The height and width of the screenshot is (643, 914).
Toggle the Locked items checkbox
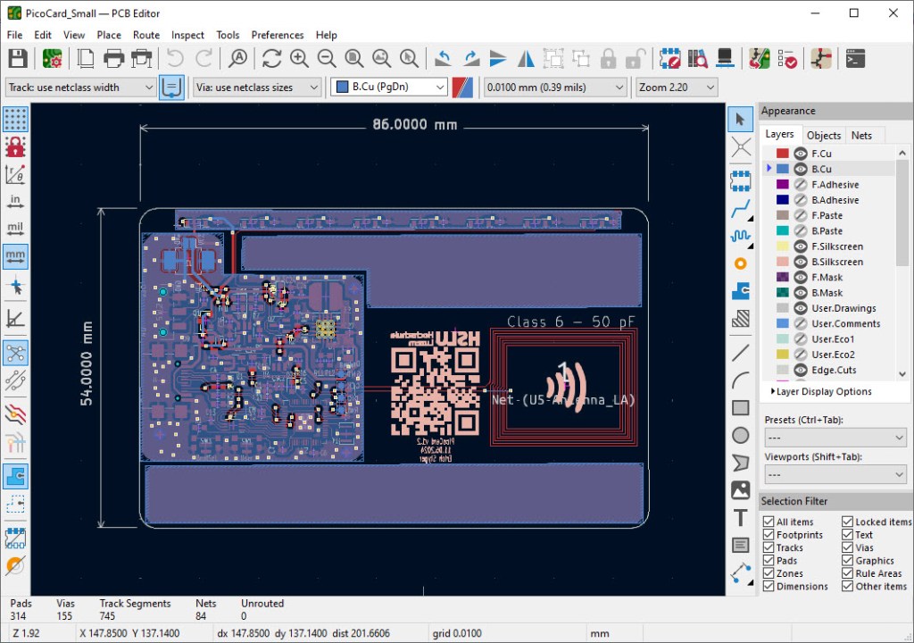point(847,522)
